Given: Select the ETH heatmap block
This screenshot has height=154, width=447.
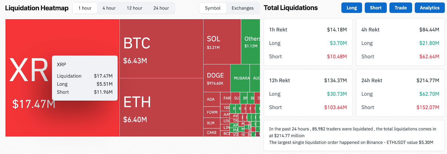Looking at the screenshot, I should coord(161,107).
